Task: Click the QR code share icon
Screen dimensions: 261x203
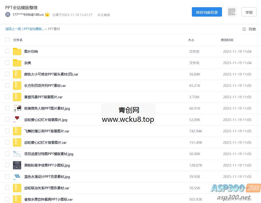Action: point(232,12)
